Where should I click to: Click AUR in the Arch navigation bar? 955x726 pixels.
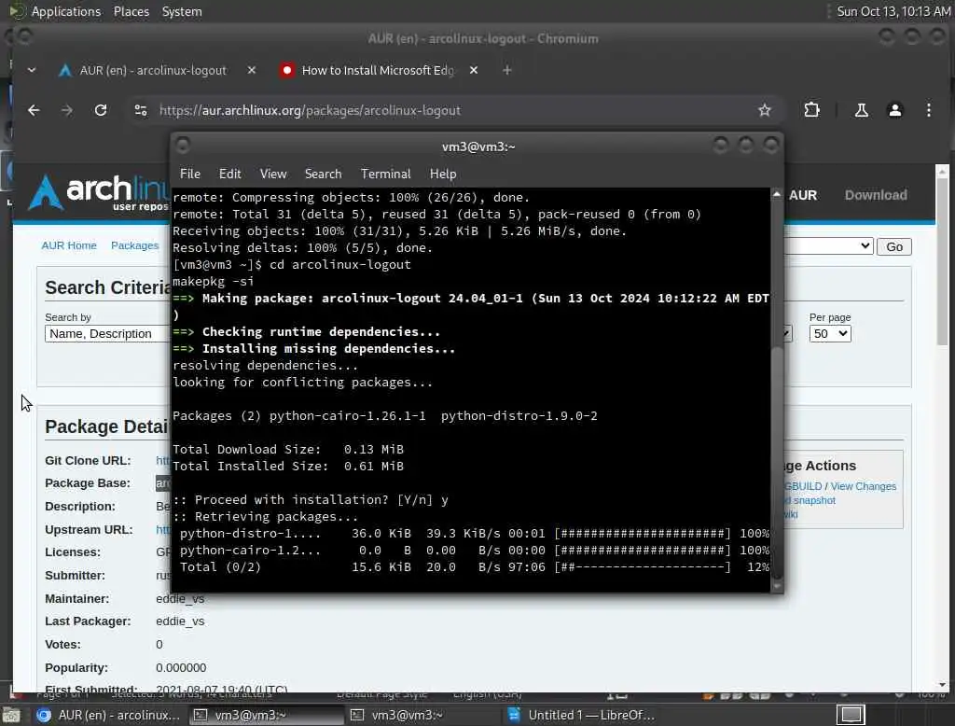pos(803,195)
